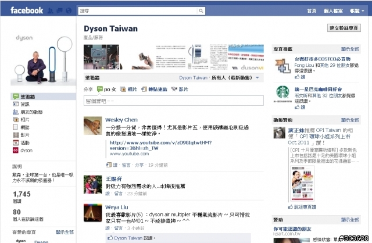This screenshot has height=243, width=372.
Task: Choose the link share icon
Action: click(x=144, y=89)
